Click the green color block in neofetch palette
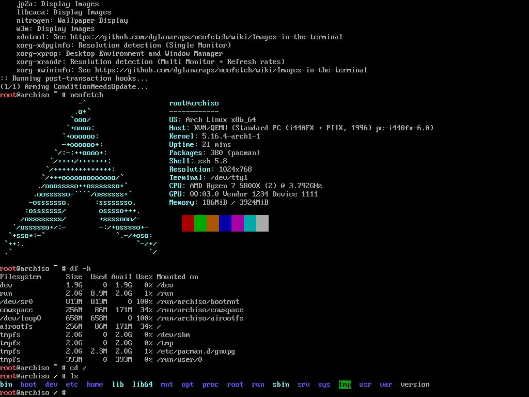Image resolution: width=529 pixels, height=397 pixels. point(200,223)
